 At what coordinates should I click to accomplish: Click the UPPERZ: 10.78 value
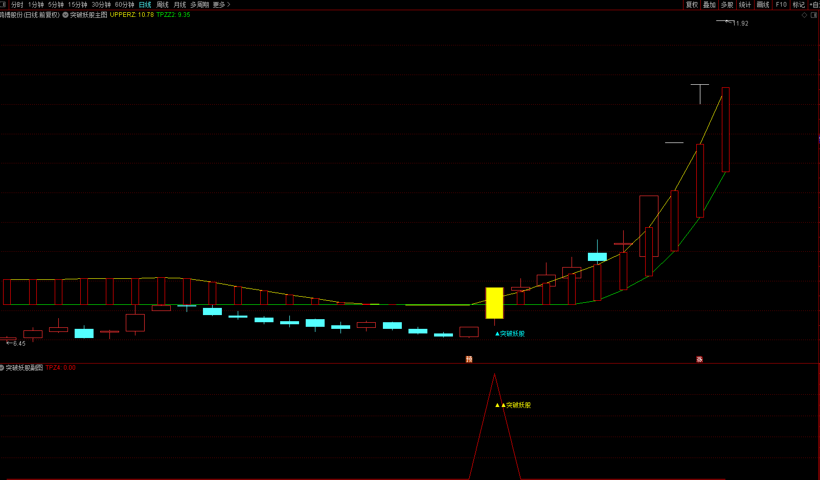pos(132,15)
